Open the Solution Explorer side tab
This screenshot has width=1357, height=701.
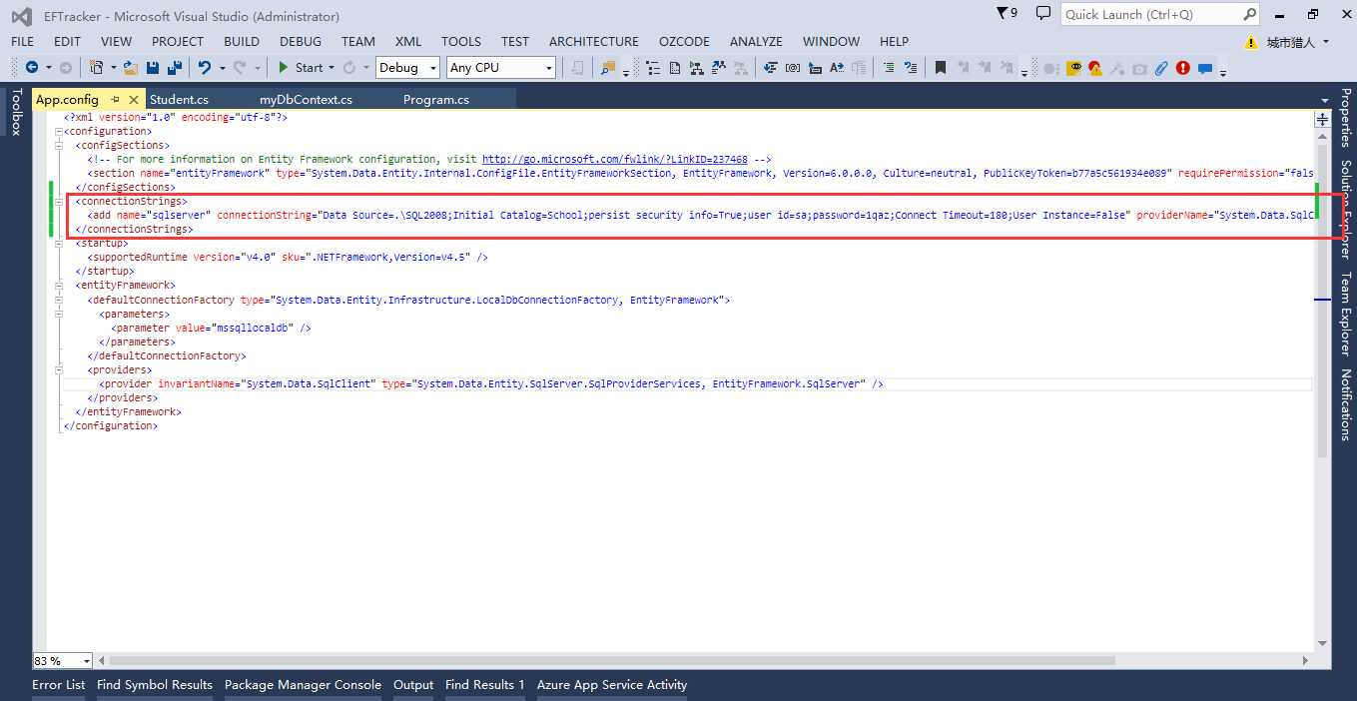click(x=1346, y=208)
